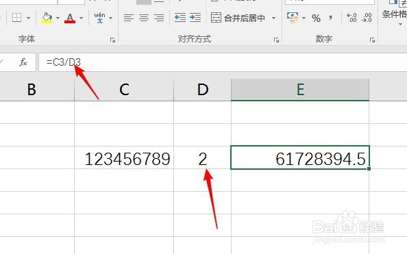Open the borders dropdown arrow
Screen dimensions: 407x254
28,18
